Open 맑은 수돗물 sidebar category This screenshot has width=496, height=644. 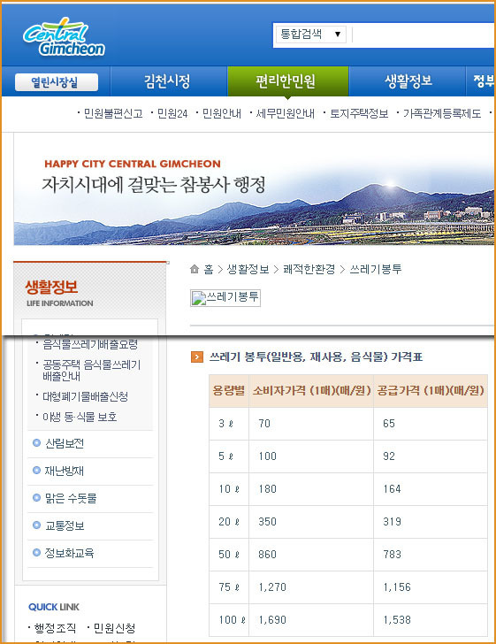coord(71,498)
